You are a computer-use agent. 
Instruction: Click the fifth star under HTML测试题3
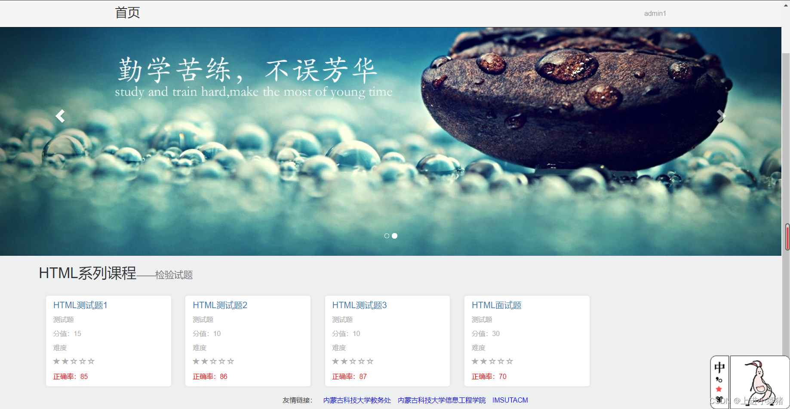(x=371, y=361)
